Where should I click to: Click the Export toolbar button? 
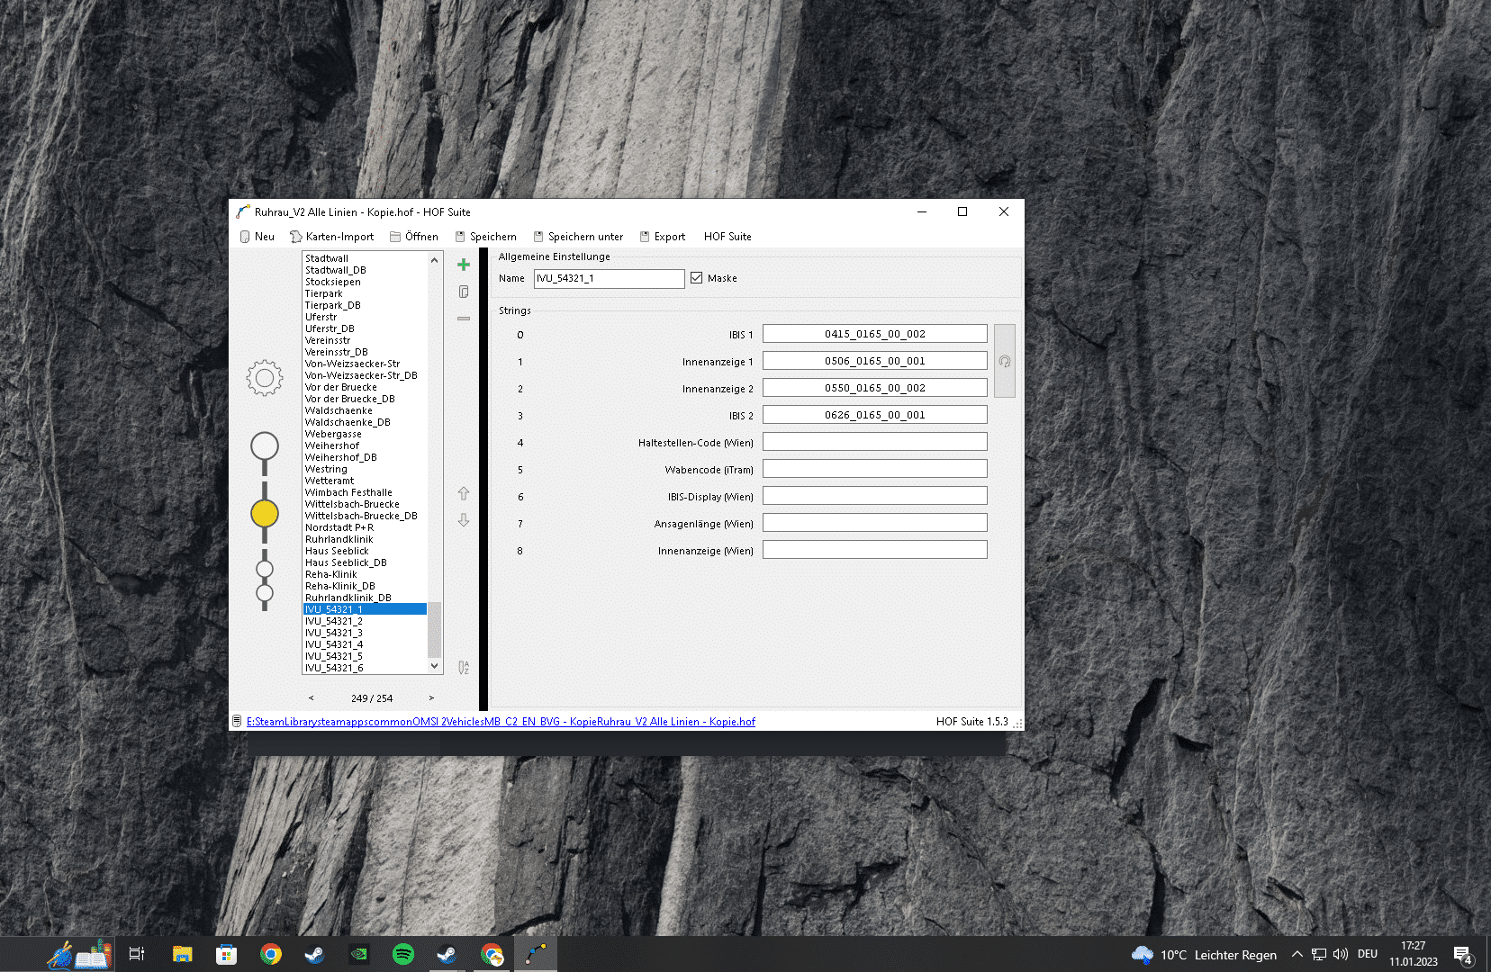[663, 237]
